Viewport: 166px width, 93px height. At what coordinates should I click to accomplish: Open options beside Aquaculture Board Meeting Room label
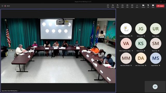[19, 91]
